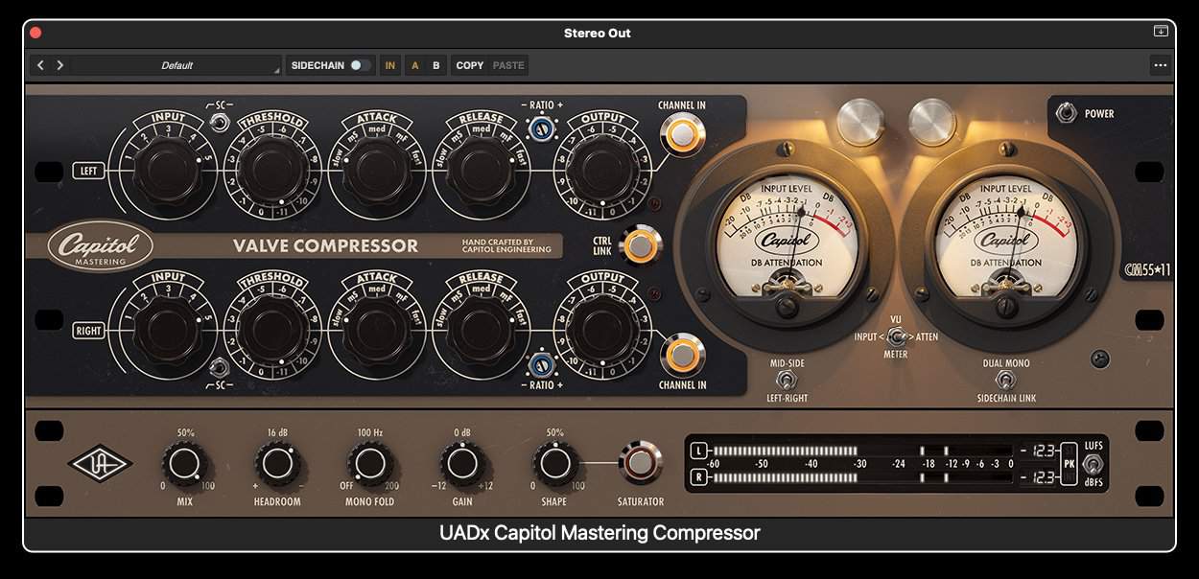
Task: Click the LEFT channel label box
Action: click(x=88, y=172)
